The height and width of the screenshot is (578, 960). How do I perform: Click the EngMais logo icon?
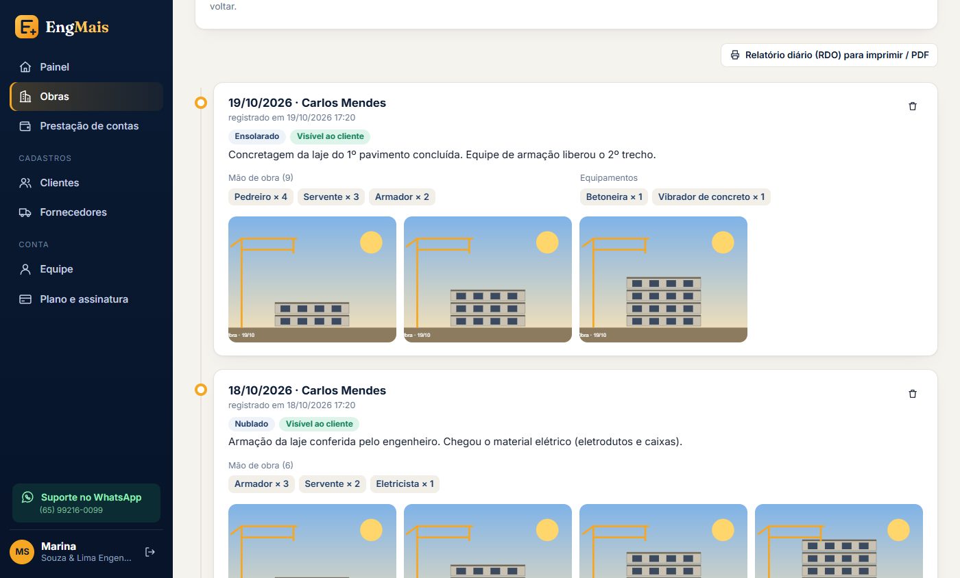tap(27, 27)
